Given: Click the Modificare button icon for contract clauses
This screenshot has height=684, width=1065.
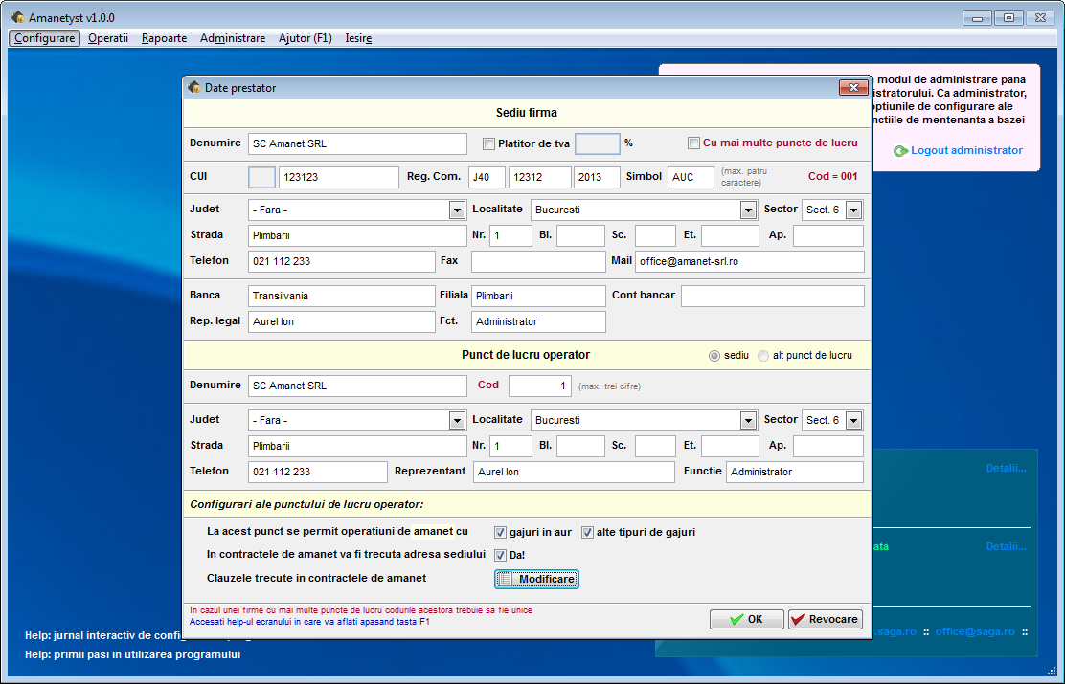Looking at the screenshot, I should [505, 579].
